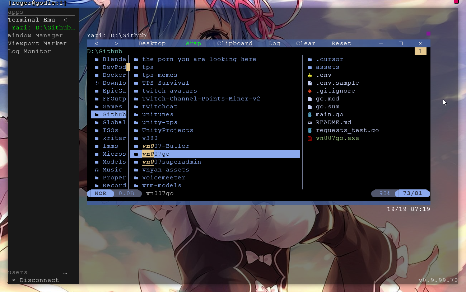The image size is (466, 292).
Task: Click the 90% status indicator
Action: (385, 193)
